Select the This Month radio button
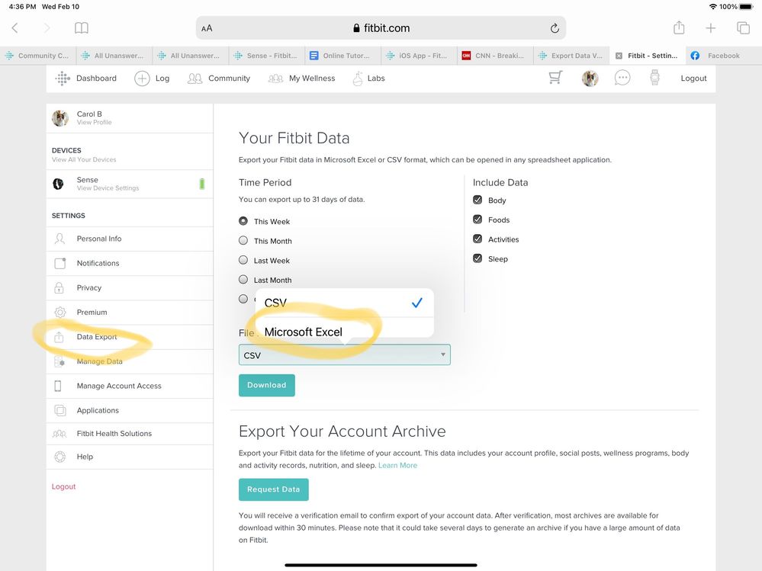Image resolution: width=762 pixels, height=571 pixels. click(x=243, y=240)
